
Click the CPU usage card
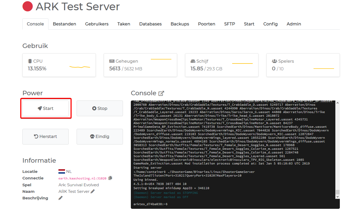59,65
